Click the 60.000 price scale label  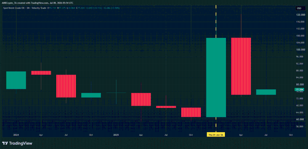tap(300, 119)
